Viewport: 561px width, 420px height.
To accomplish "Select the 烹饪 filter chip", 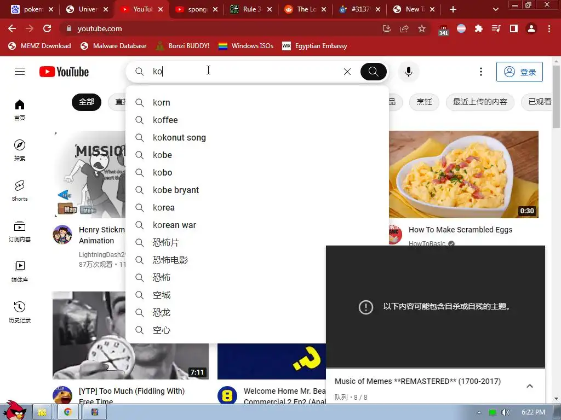I will tap(425, 102).
